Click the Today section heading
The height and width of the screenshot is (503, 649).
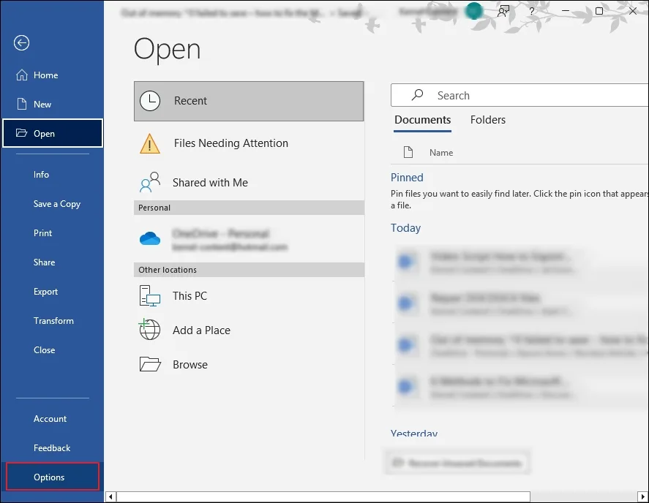[x=405, y=228]
